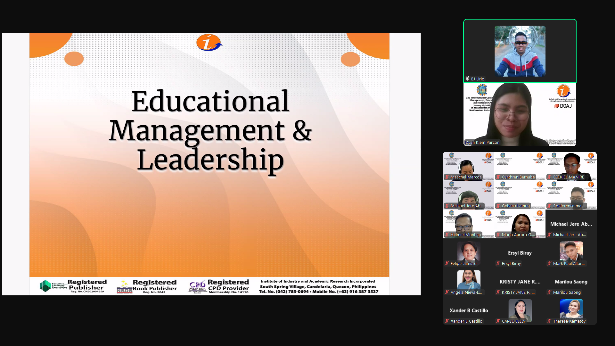
Task: Click EZEKIEL MANIRE's muted microphone icon
Action: point(549,177)
